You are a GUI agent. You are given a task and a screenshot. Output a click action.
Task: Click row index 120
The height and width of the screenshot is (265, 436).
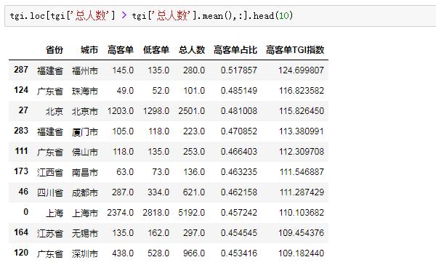pos(21,253)
